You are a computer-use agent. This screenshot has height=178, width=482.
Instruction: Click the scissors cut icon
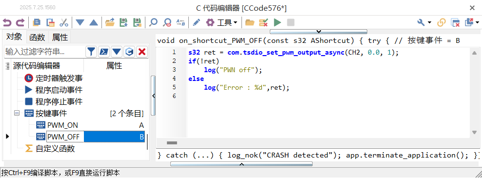(63, 22)
